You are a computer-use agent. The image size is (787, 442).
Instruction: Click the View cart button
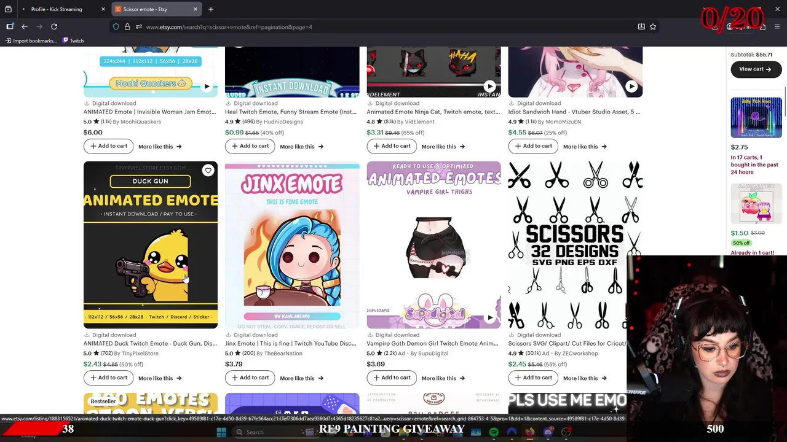(756, 69)
